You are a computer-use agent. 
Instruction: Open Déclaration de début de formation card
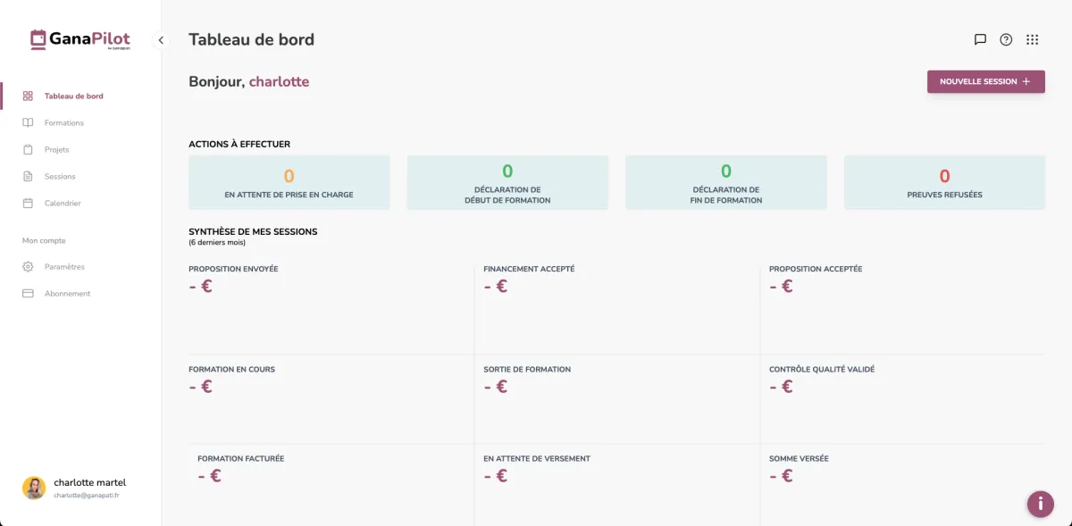click(507, 183)
